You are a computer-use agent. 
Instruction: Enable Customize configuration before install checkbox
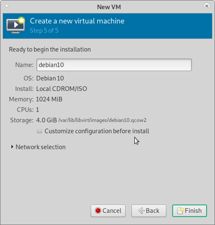(39, 131)
